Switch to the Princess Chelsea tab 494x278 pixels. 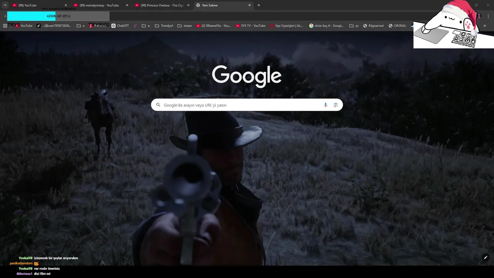[x=162, y=5]
